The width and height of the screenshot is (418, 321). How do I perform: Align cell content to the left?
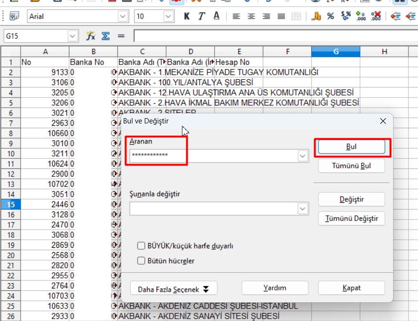(236, 17)
